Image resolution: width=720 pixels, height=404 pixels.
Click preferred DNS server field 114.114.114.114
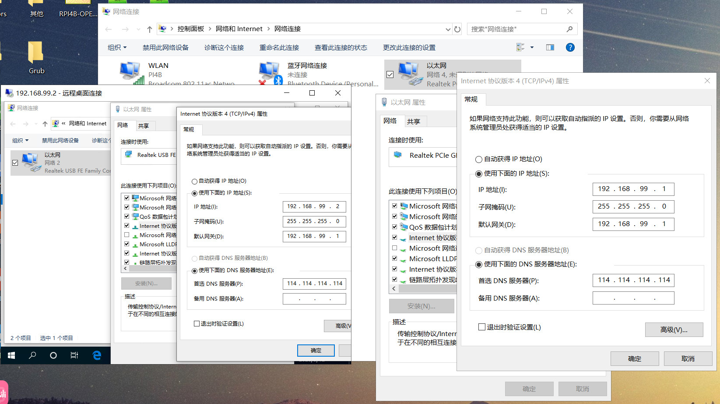coord(633,280)
